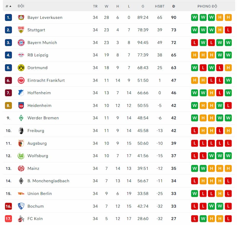Click the Stuttgart club crest
This screenshot has width=237, height=225.
[21, 30]
